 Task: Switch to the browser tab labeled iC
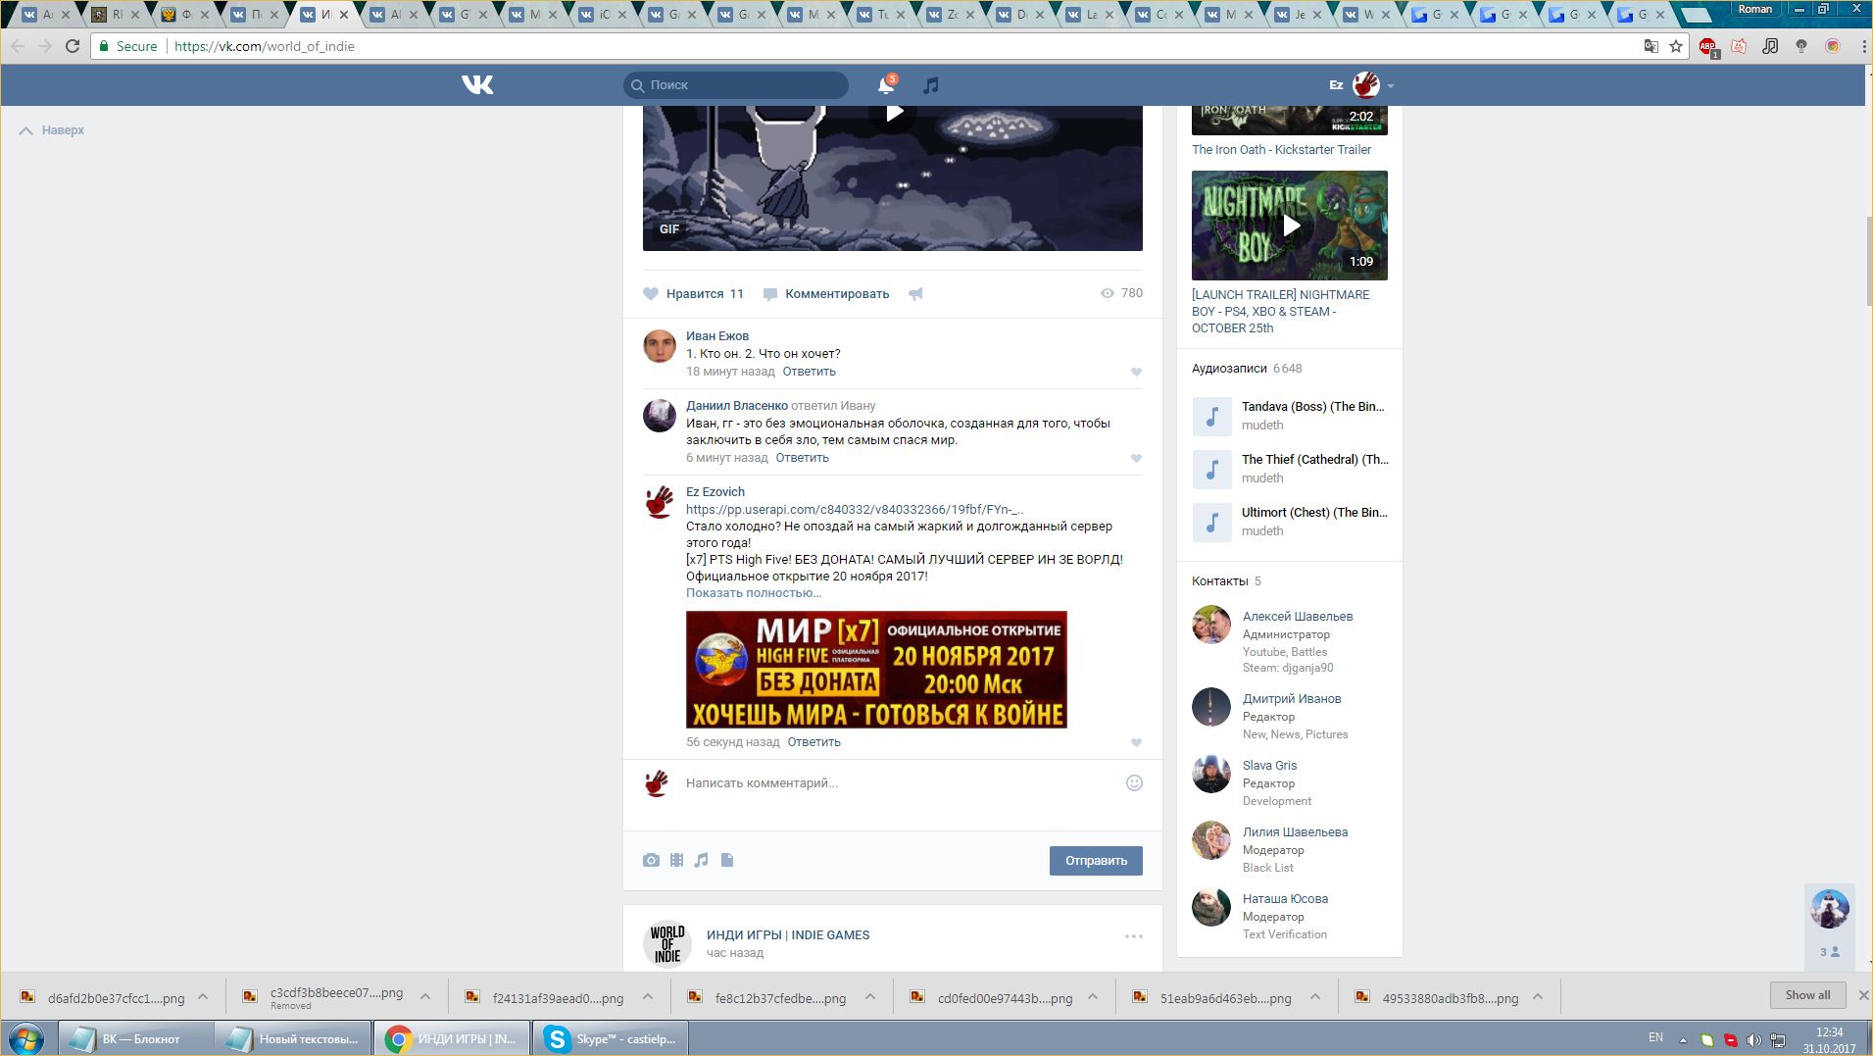point(605,15)
